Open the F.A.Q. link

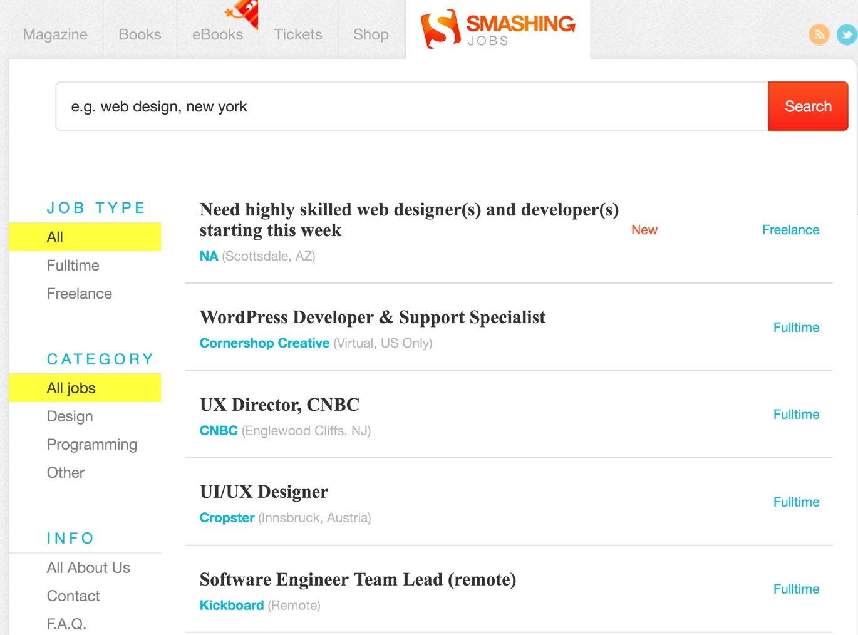[66, 624]
